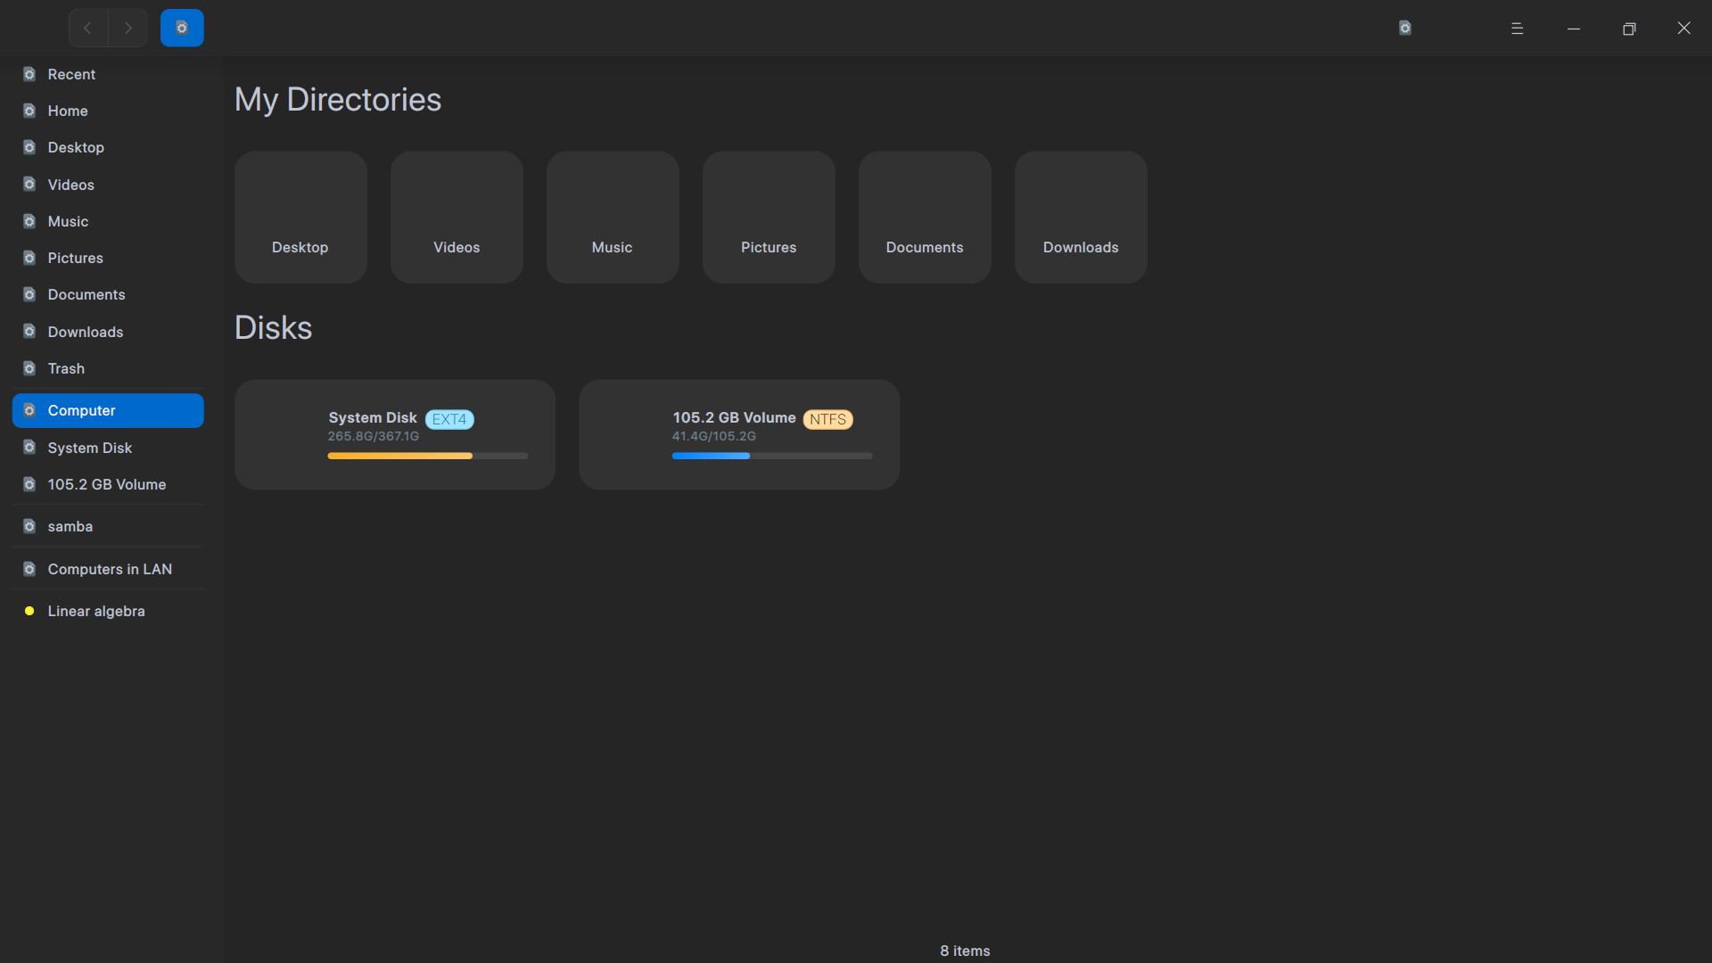Screen dimensions: 1712x963
Task: Click the Recent sidebar icon
Action: [x=29, y=74]
